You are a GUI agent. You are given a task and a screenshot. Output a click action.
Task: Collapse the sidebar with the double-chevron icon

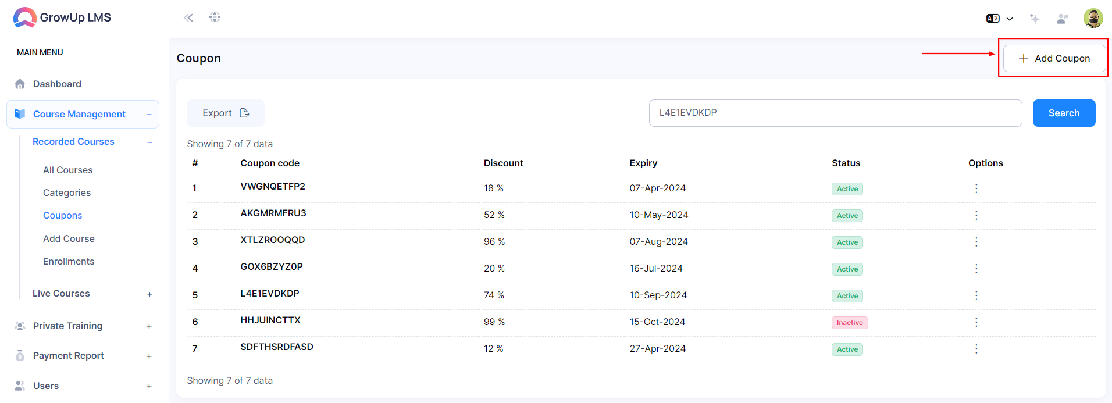(188, 17)
